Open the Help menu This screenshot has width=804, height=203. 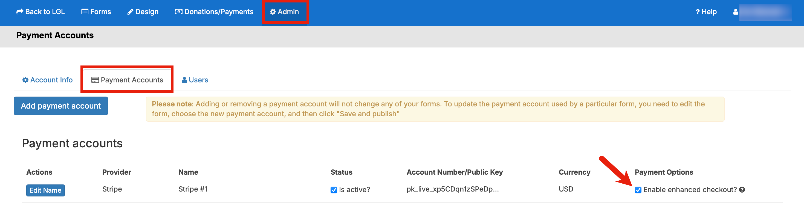706,12
